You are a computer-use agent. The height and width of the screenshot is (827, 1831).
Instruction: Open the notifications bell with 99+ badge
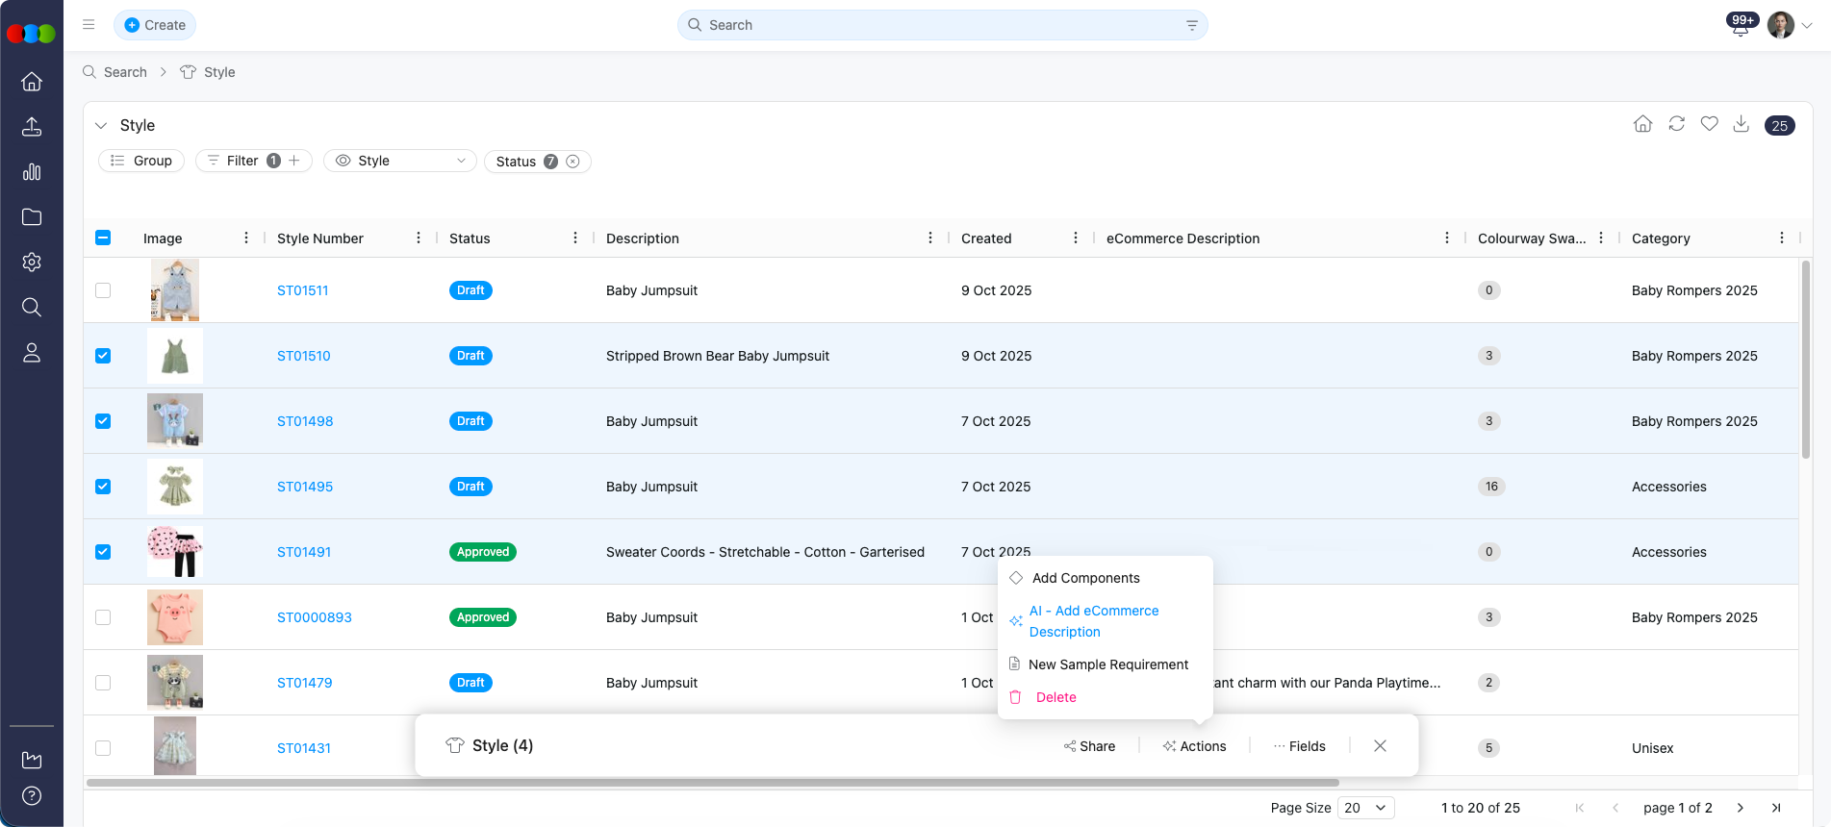(x=1742, y=25)
